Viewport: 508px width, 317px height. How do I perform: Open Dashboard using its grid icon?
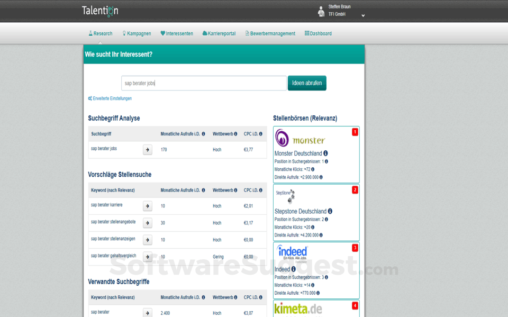coord(308,33)
